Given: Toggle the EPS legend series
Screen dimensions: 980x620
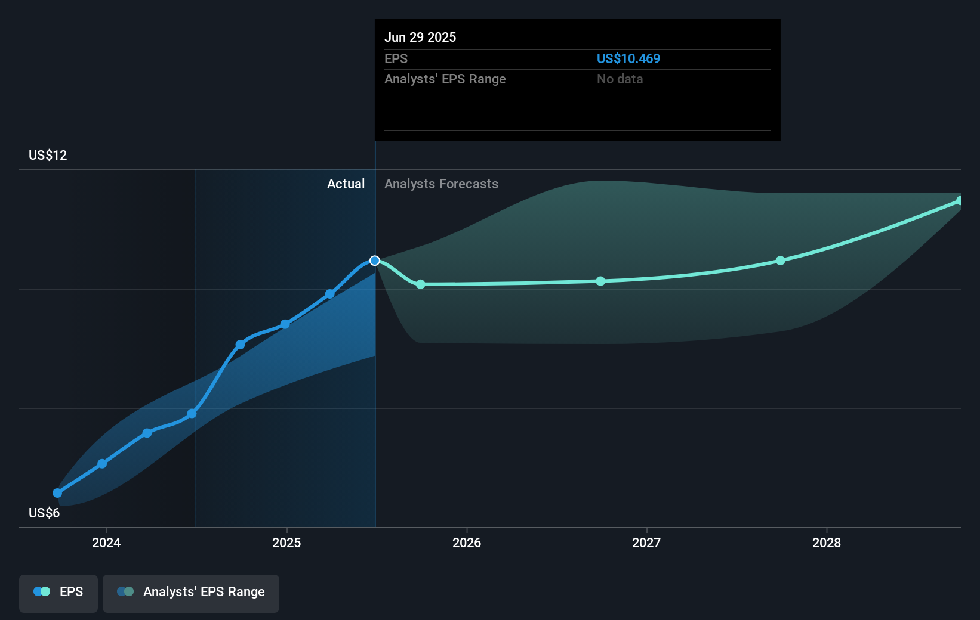Looking at the screenshot, I should coord(58,593).
